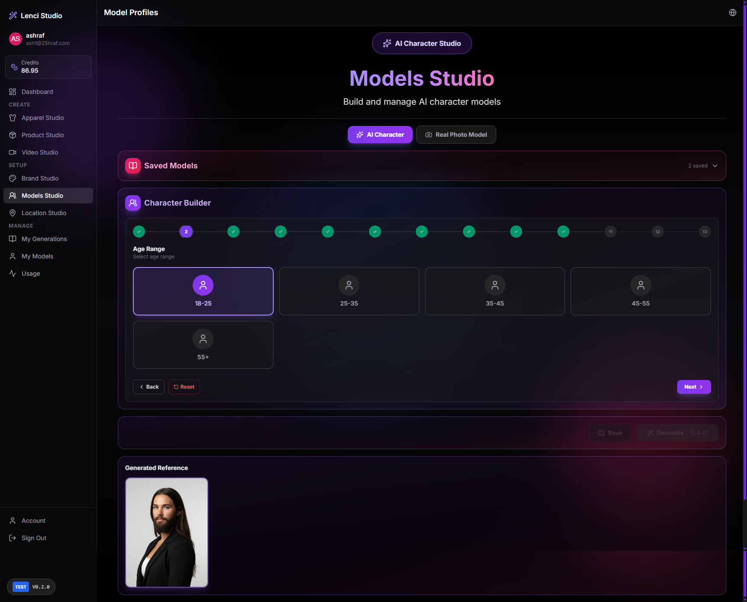This screenshot has width=747, height=602.
Task: Expand the 2 saved models list
Action: tap(698, 166)
